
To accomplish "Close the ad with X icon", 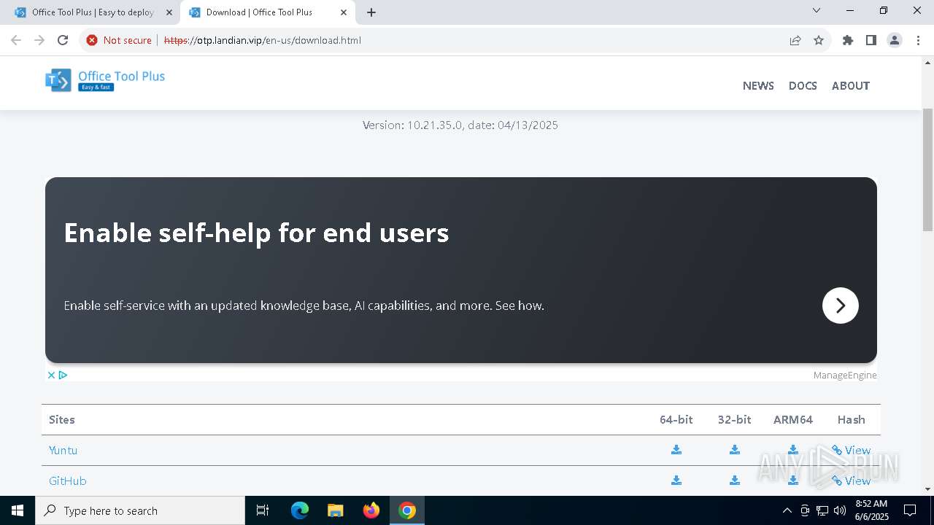I will pyautogui.click(x=51, y=375).
